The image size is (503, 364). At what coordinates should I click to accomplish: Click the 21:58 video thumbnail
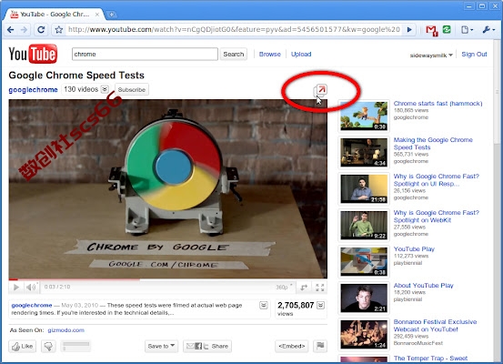(x=364, y=188)
